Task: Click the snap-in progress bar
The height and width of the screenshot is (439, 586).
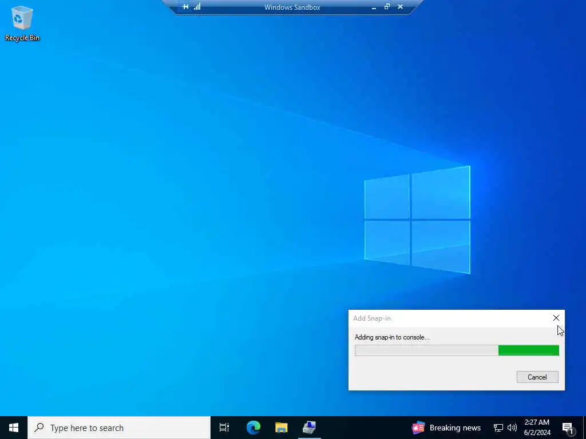Action: [x=457, y=350]
